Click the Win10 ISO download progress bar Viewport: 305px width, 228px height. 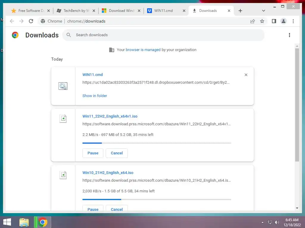157,199
